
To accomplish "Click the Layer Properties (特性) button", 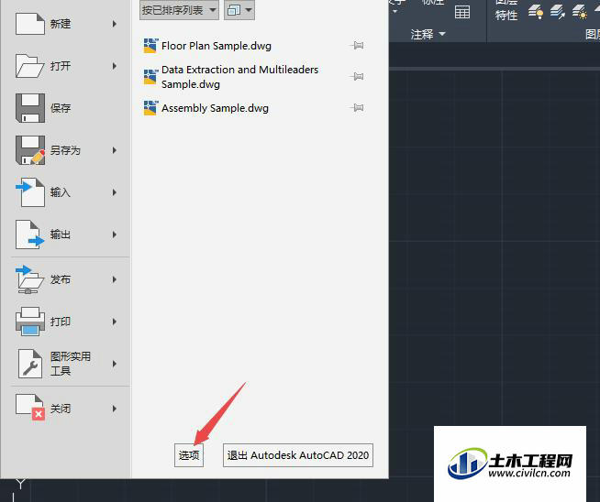I will point(506,10).
